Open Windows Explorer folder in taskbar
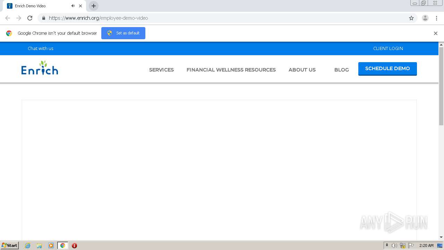Viewport: 444px width, 250px height. 39,245
